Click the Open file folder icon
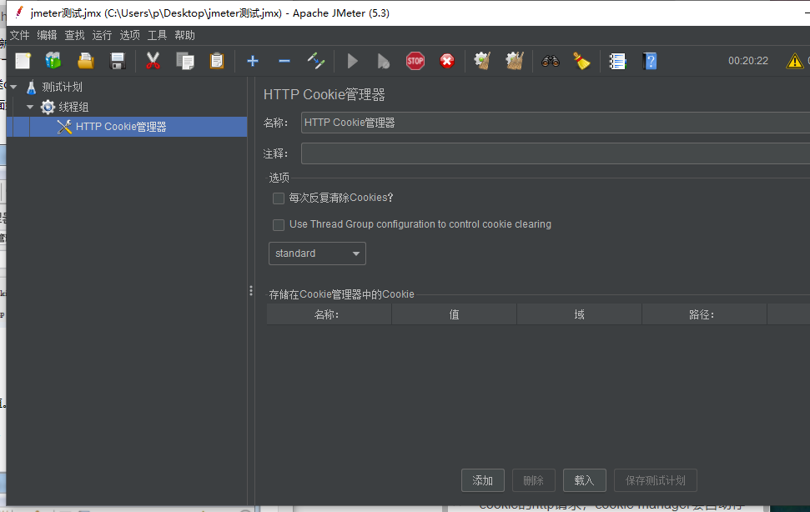 pos(86,61)
